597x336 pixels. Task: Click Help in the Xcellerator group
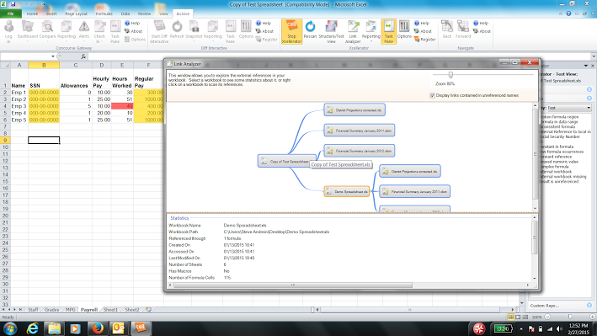[x=422, y=24]
